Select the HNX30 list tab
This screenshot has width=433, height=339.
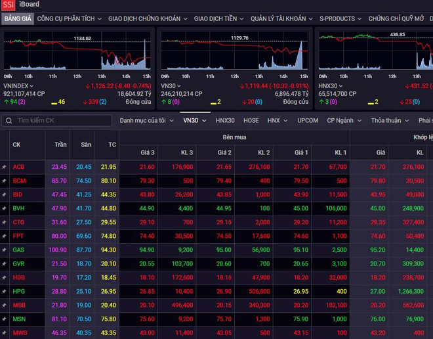click(x=225, y=121)
